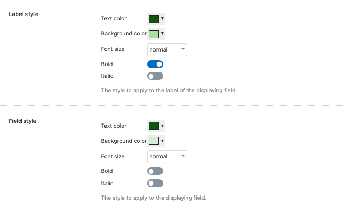Click the Field style pale green background swatch
This screenshot has height=211, width=350.
pos(153,141)
